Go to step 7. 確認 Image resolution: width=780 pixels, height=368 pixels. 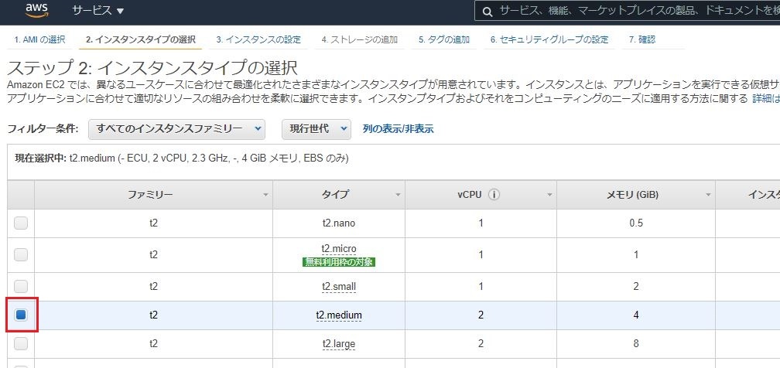[642, 39]
